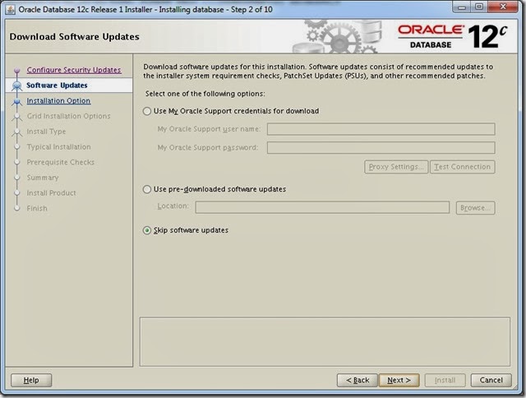Select Software Updates step in sidebar
526x398 pixels.
[57, 86]
